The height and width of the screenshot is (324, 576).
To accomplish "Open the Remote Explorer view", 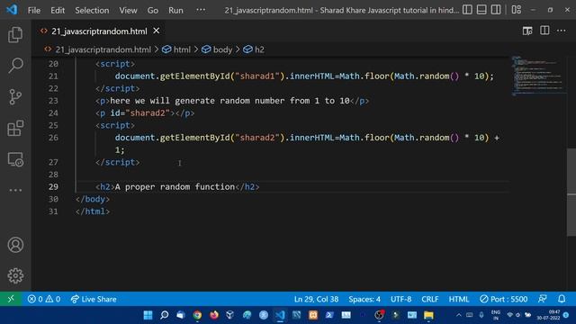I will click(15, 159).
